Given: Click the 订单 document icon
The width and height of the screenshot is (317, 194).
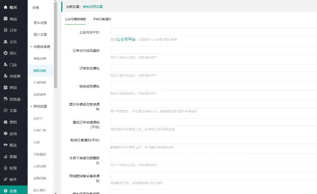Looking at the screenshot, I should 6,30.
